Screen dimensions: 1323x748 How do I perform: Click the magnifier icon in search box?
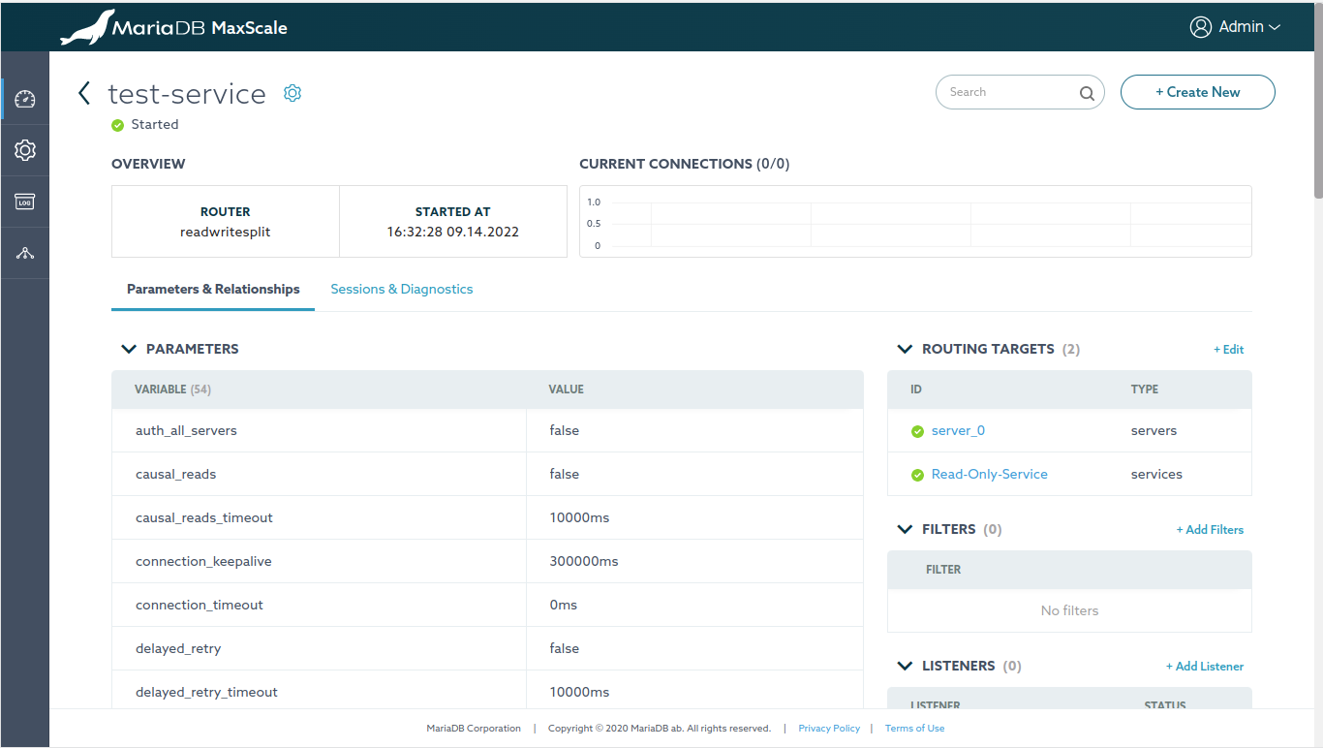[x=1087, y=93]
